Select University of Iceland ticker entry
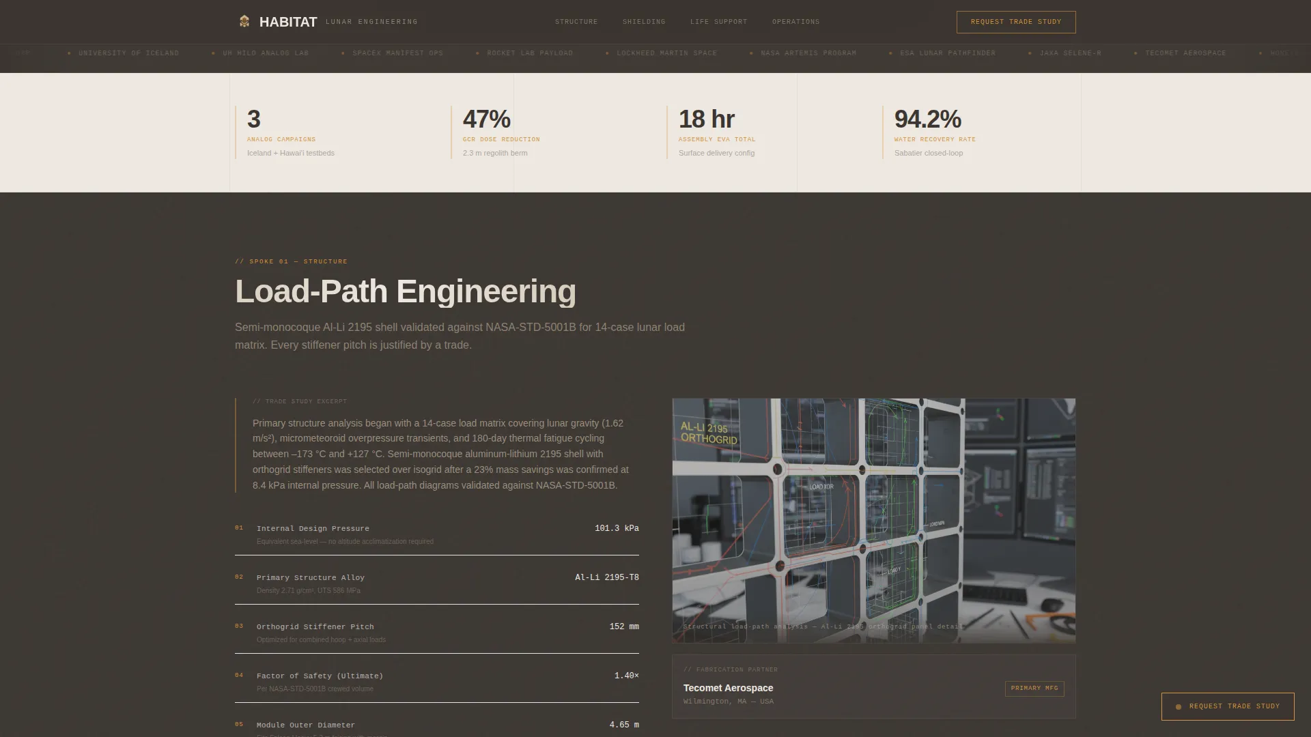This screenshot has width=1311, height=737. point(128,53)
